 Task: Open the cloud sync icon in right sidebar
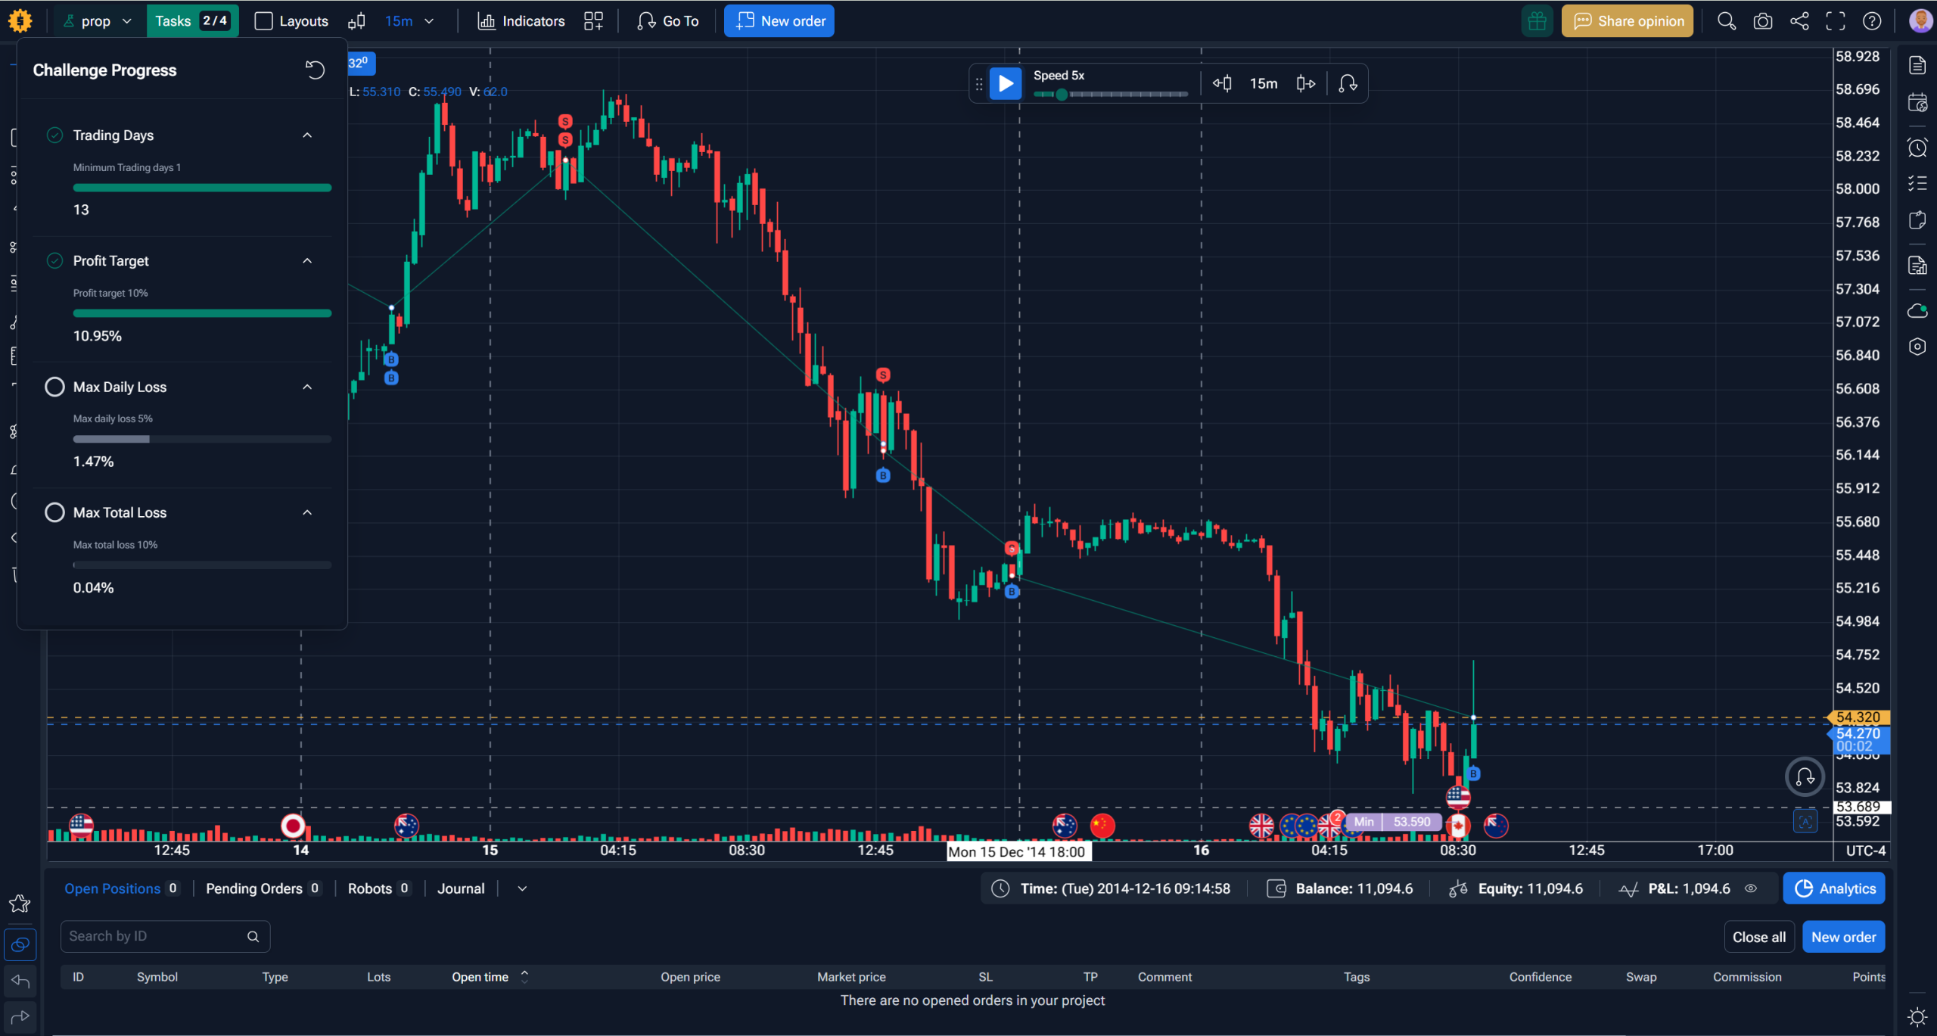point(1917,310)
